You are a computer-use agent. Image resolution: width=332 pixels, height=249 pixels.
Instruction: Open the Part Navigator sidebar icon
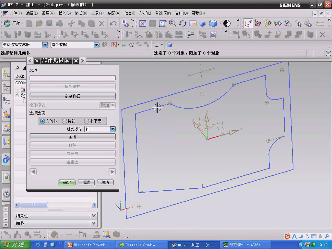tap(6, 88)
